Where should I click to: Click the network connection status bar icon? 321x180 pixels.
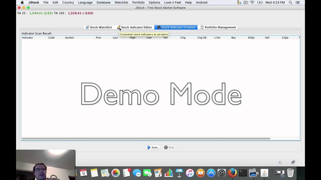280,162
